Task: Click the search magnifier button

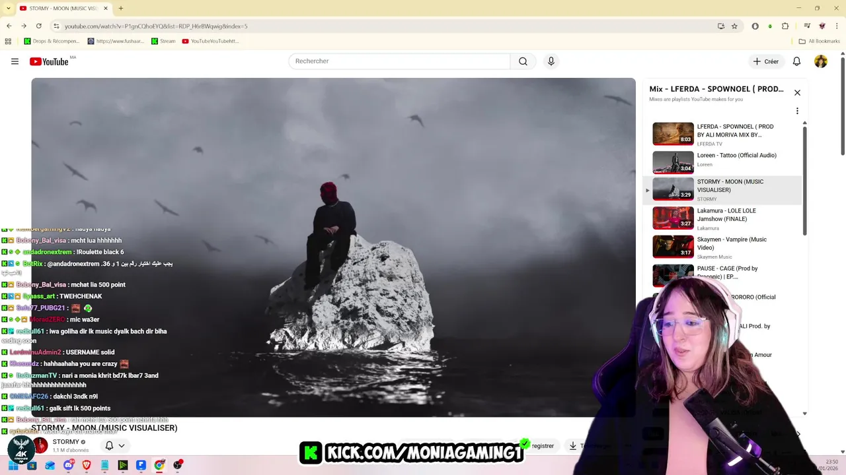Action: pos(523,61)
